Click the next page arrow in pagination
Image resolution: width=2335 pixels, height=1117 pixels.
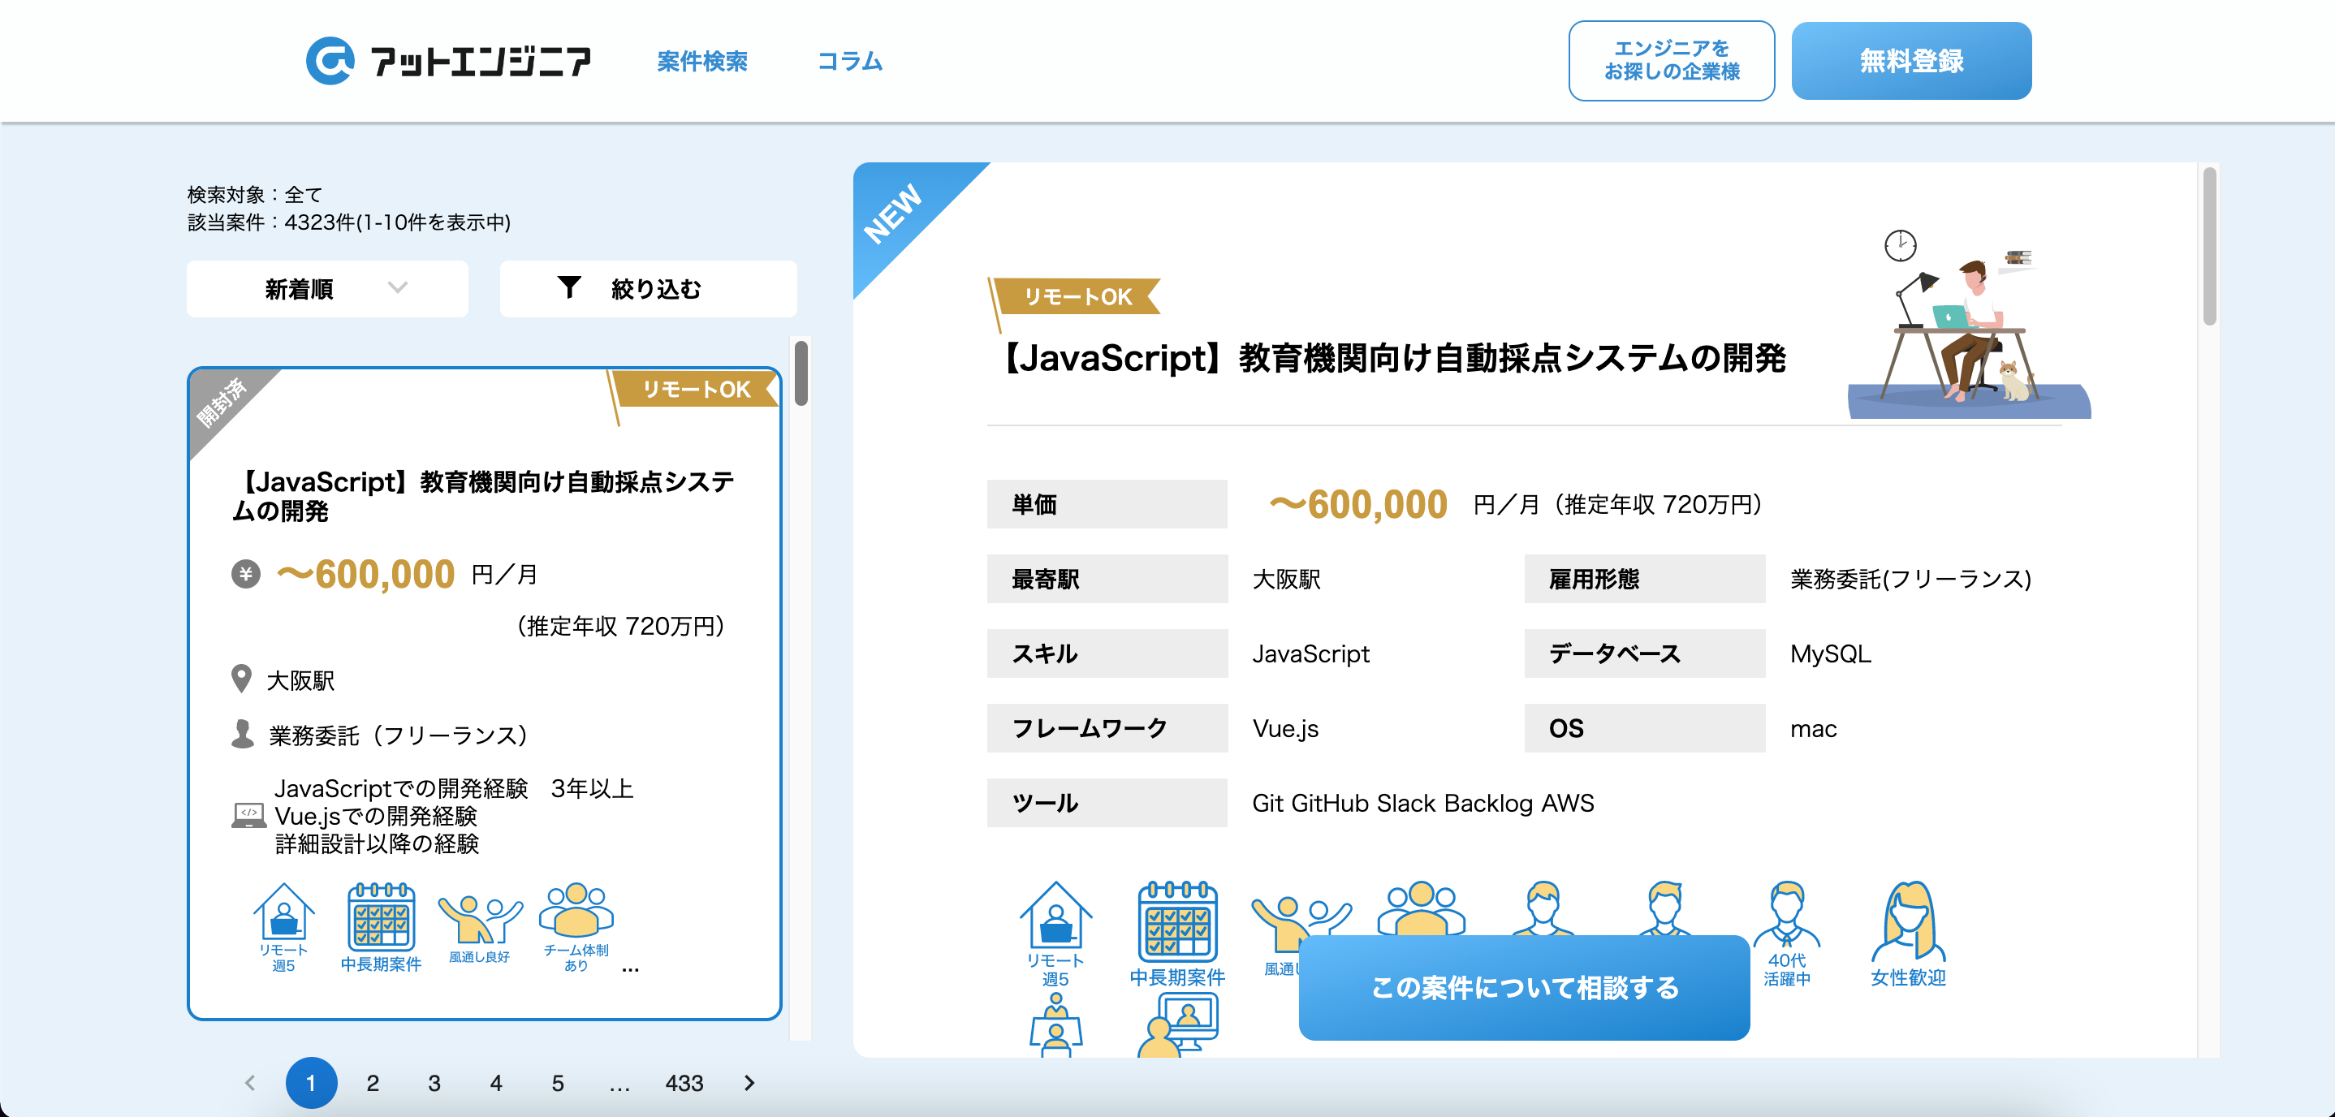tap(749, 1083)
